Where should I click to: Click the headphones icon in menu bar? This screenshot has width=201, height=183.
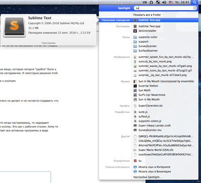point(151,3)
